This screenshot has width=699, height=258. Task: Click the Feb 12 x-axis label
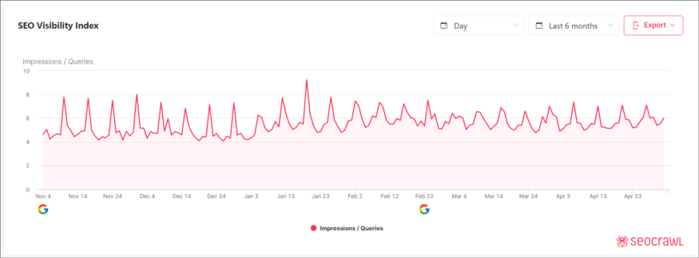pyautogui.click(x=390, y=196)
